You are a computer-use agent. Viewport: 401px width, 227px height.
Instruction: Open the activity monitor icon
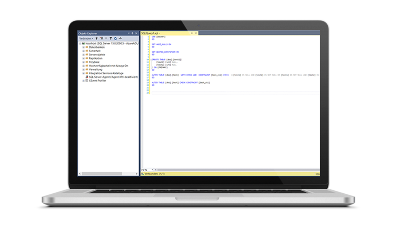pyautogui.click(x=120, y=38)
